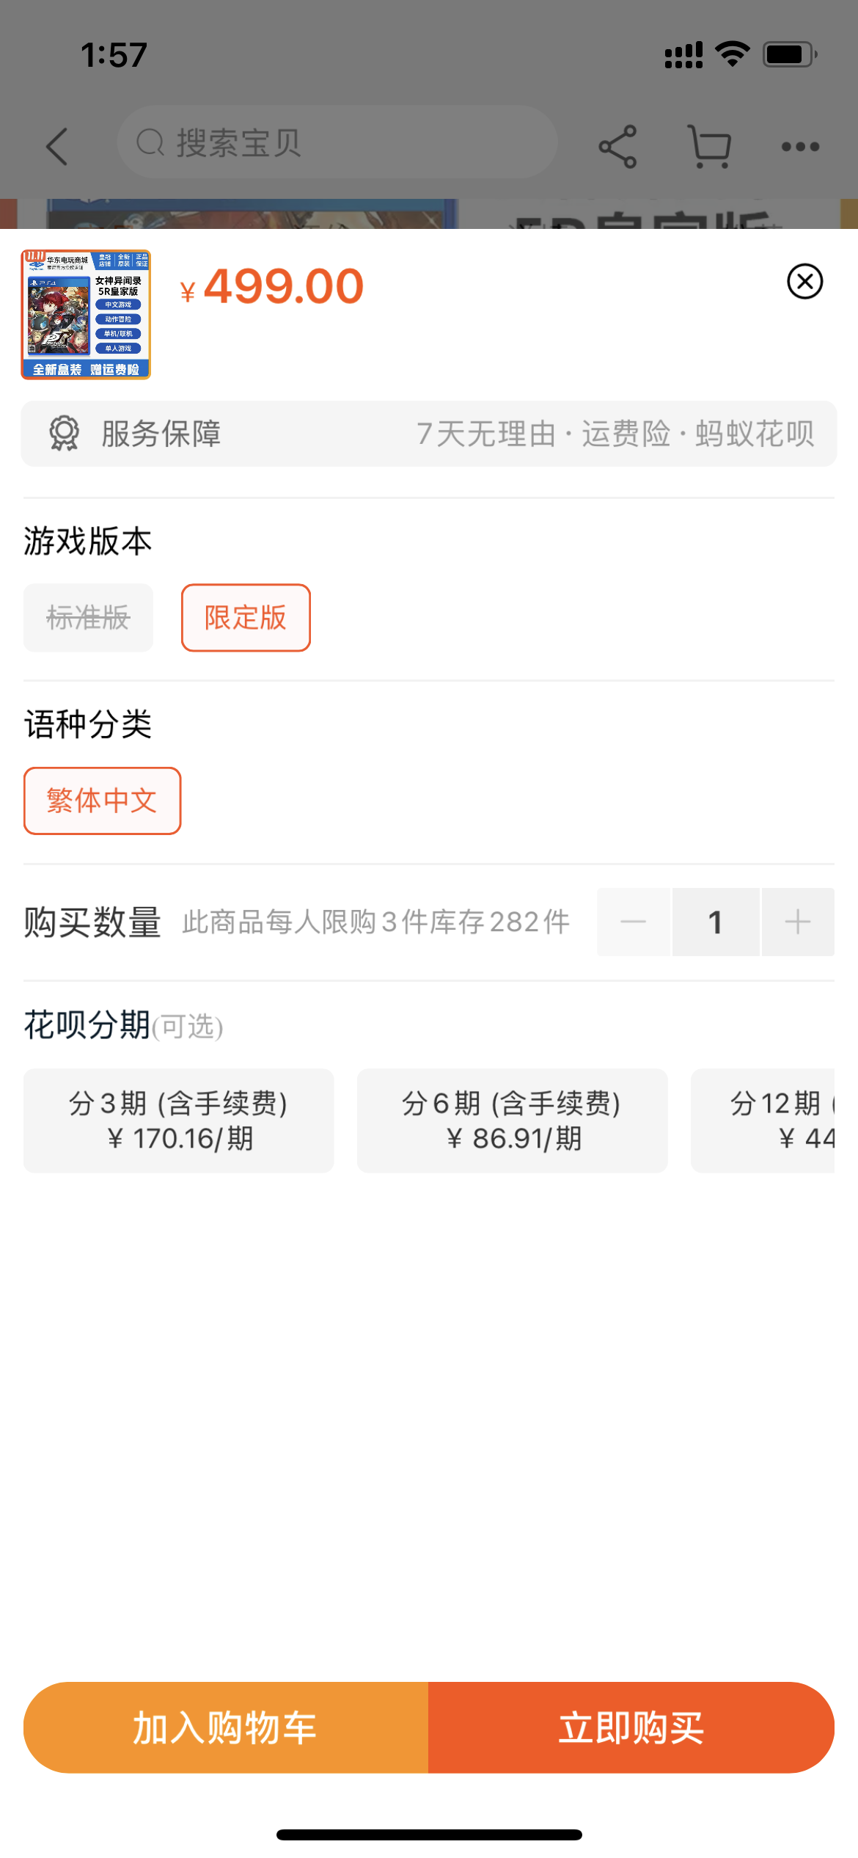Viewport: 858px width, 1858px height.
Task: Select 分3期 Huabei installment plan
Action: pyautogui.click(x=178, y=1121)
